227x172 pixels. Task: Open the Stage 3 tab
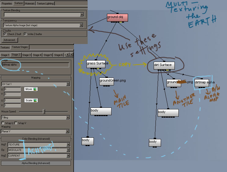point(26,55)
